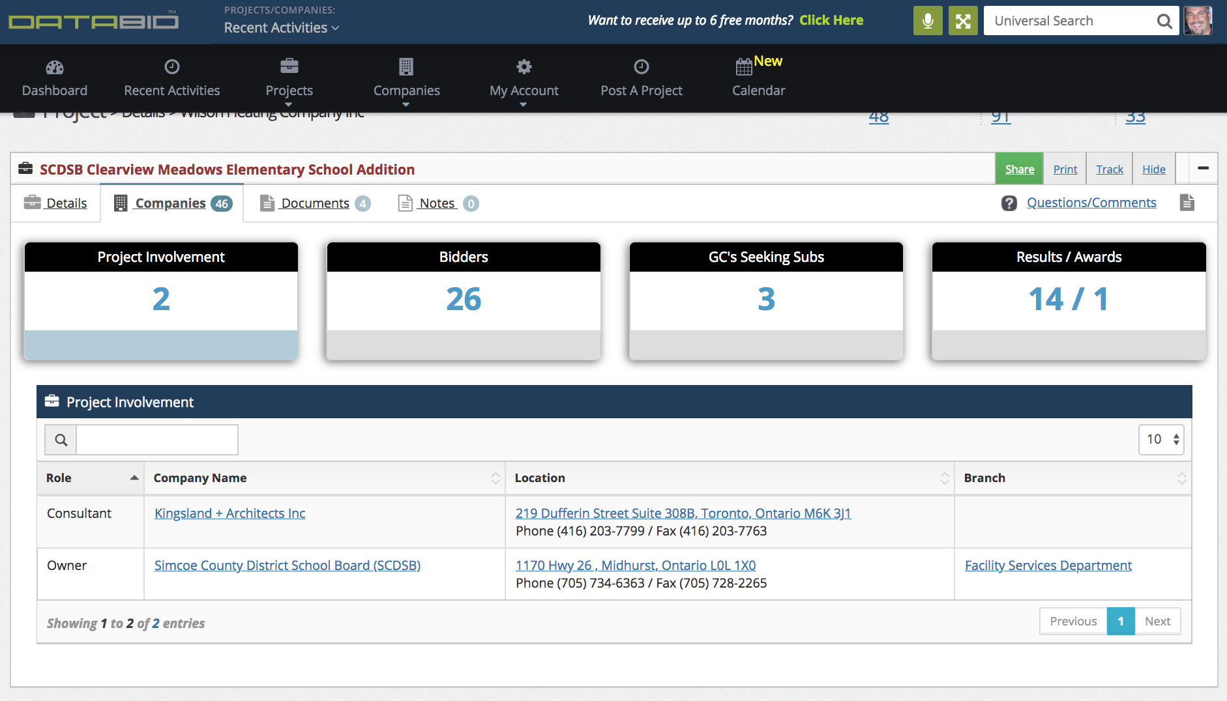
Task: Click the search icon in Project Involvement table
Action: (x=61, y=440)
